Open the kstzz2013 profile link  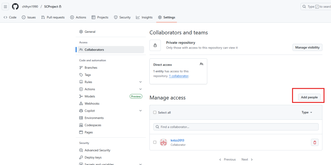click(177, 140)
